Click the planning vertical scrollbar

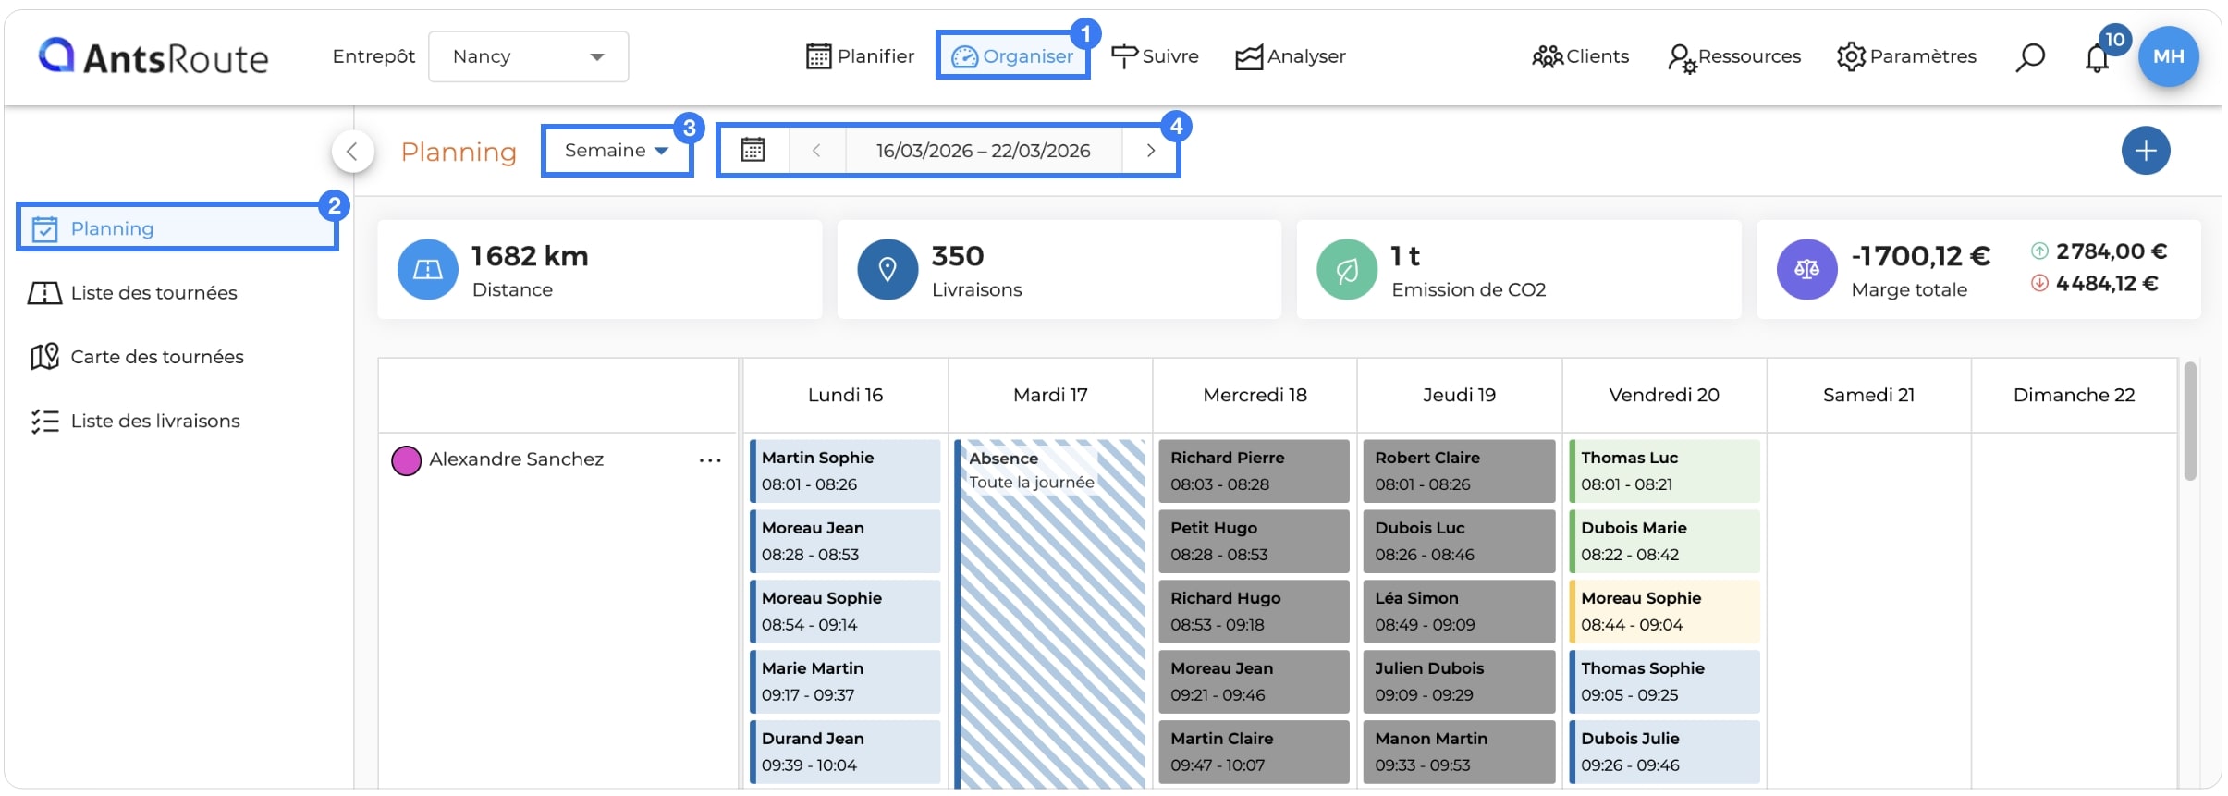(x=2189, y=422)
